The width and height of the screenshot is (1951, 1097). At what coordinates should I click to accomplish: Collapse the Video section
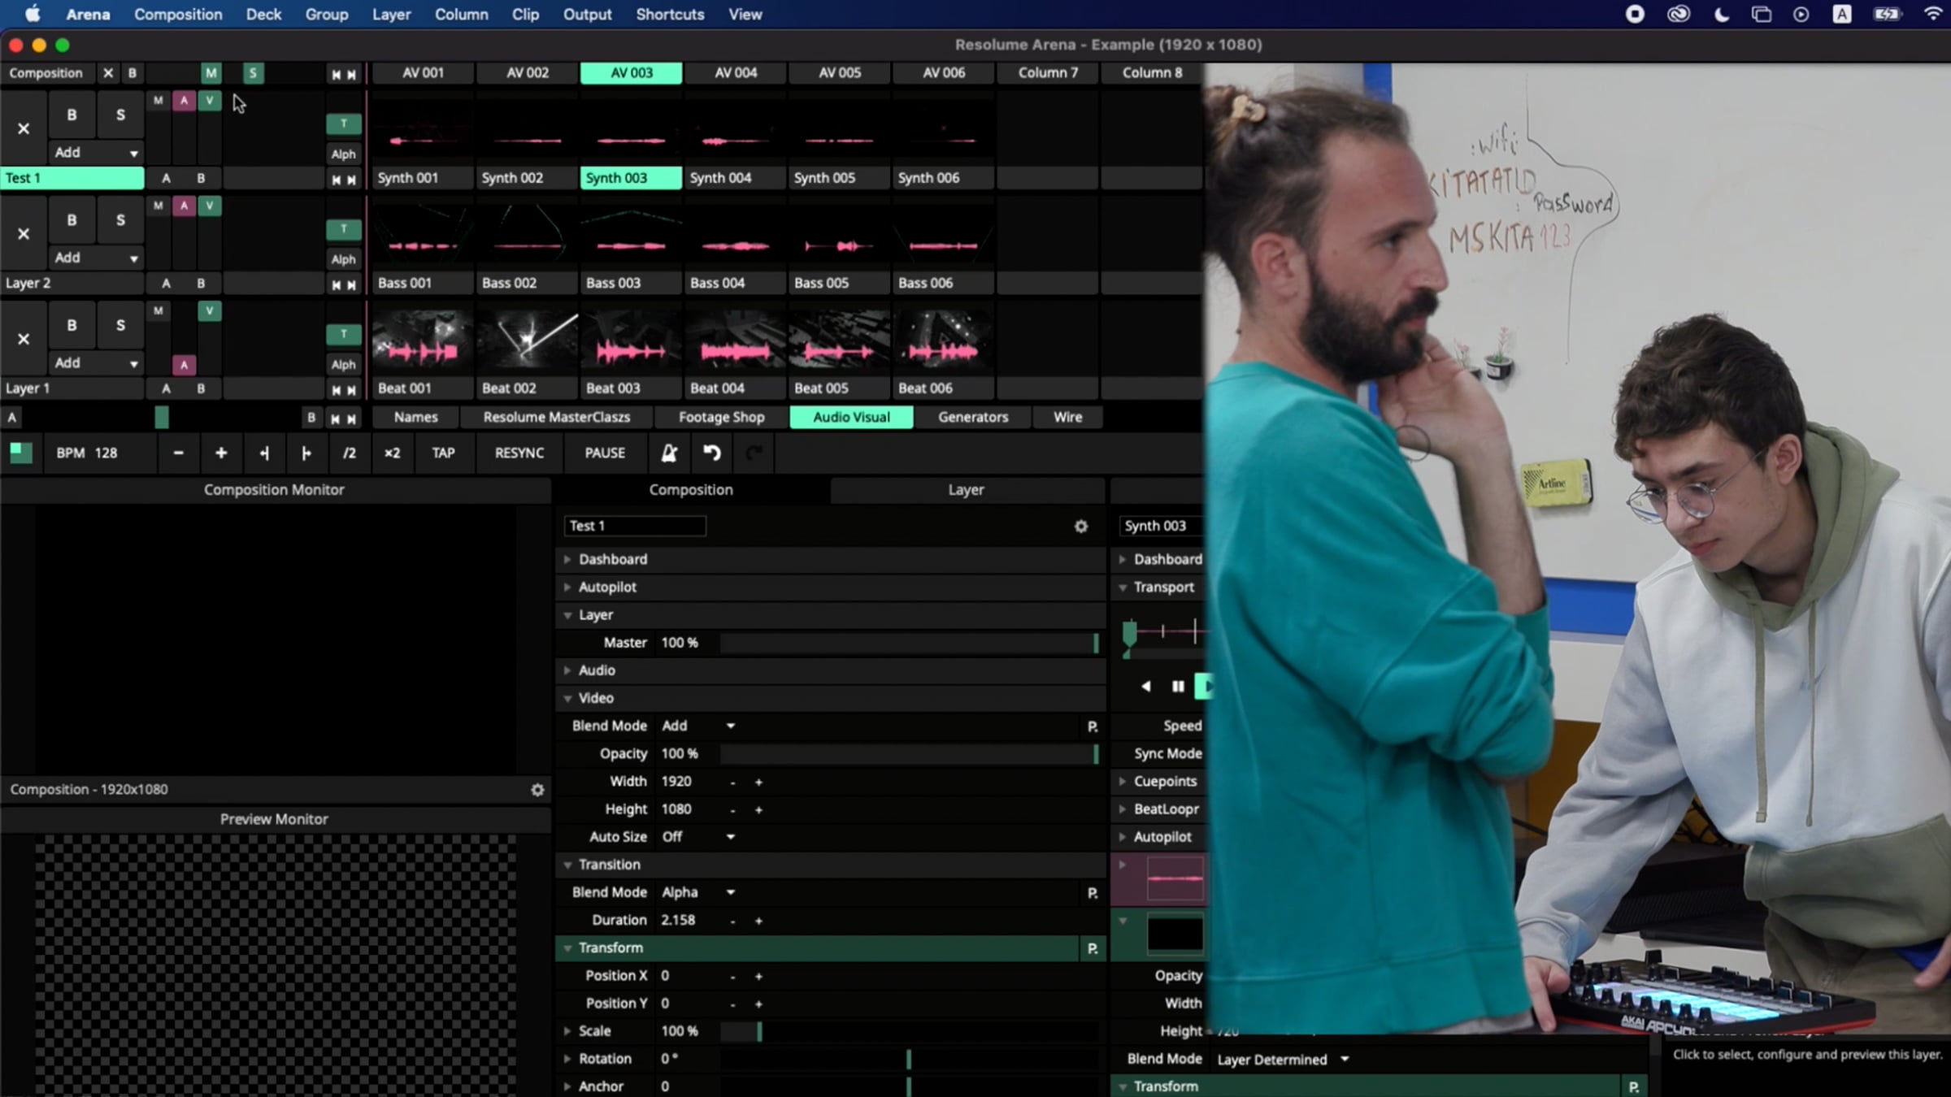[567, 698]
